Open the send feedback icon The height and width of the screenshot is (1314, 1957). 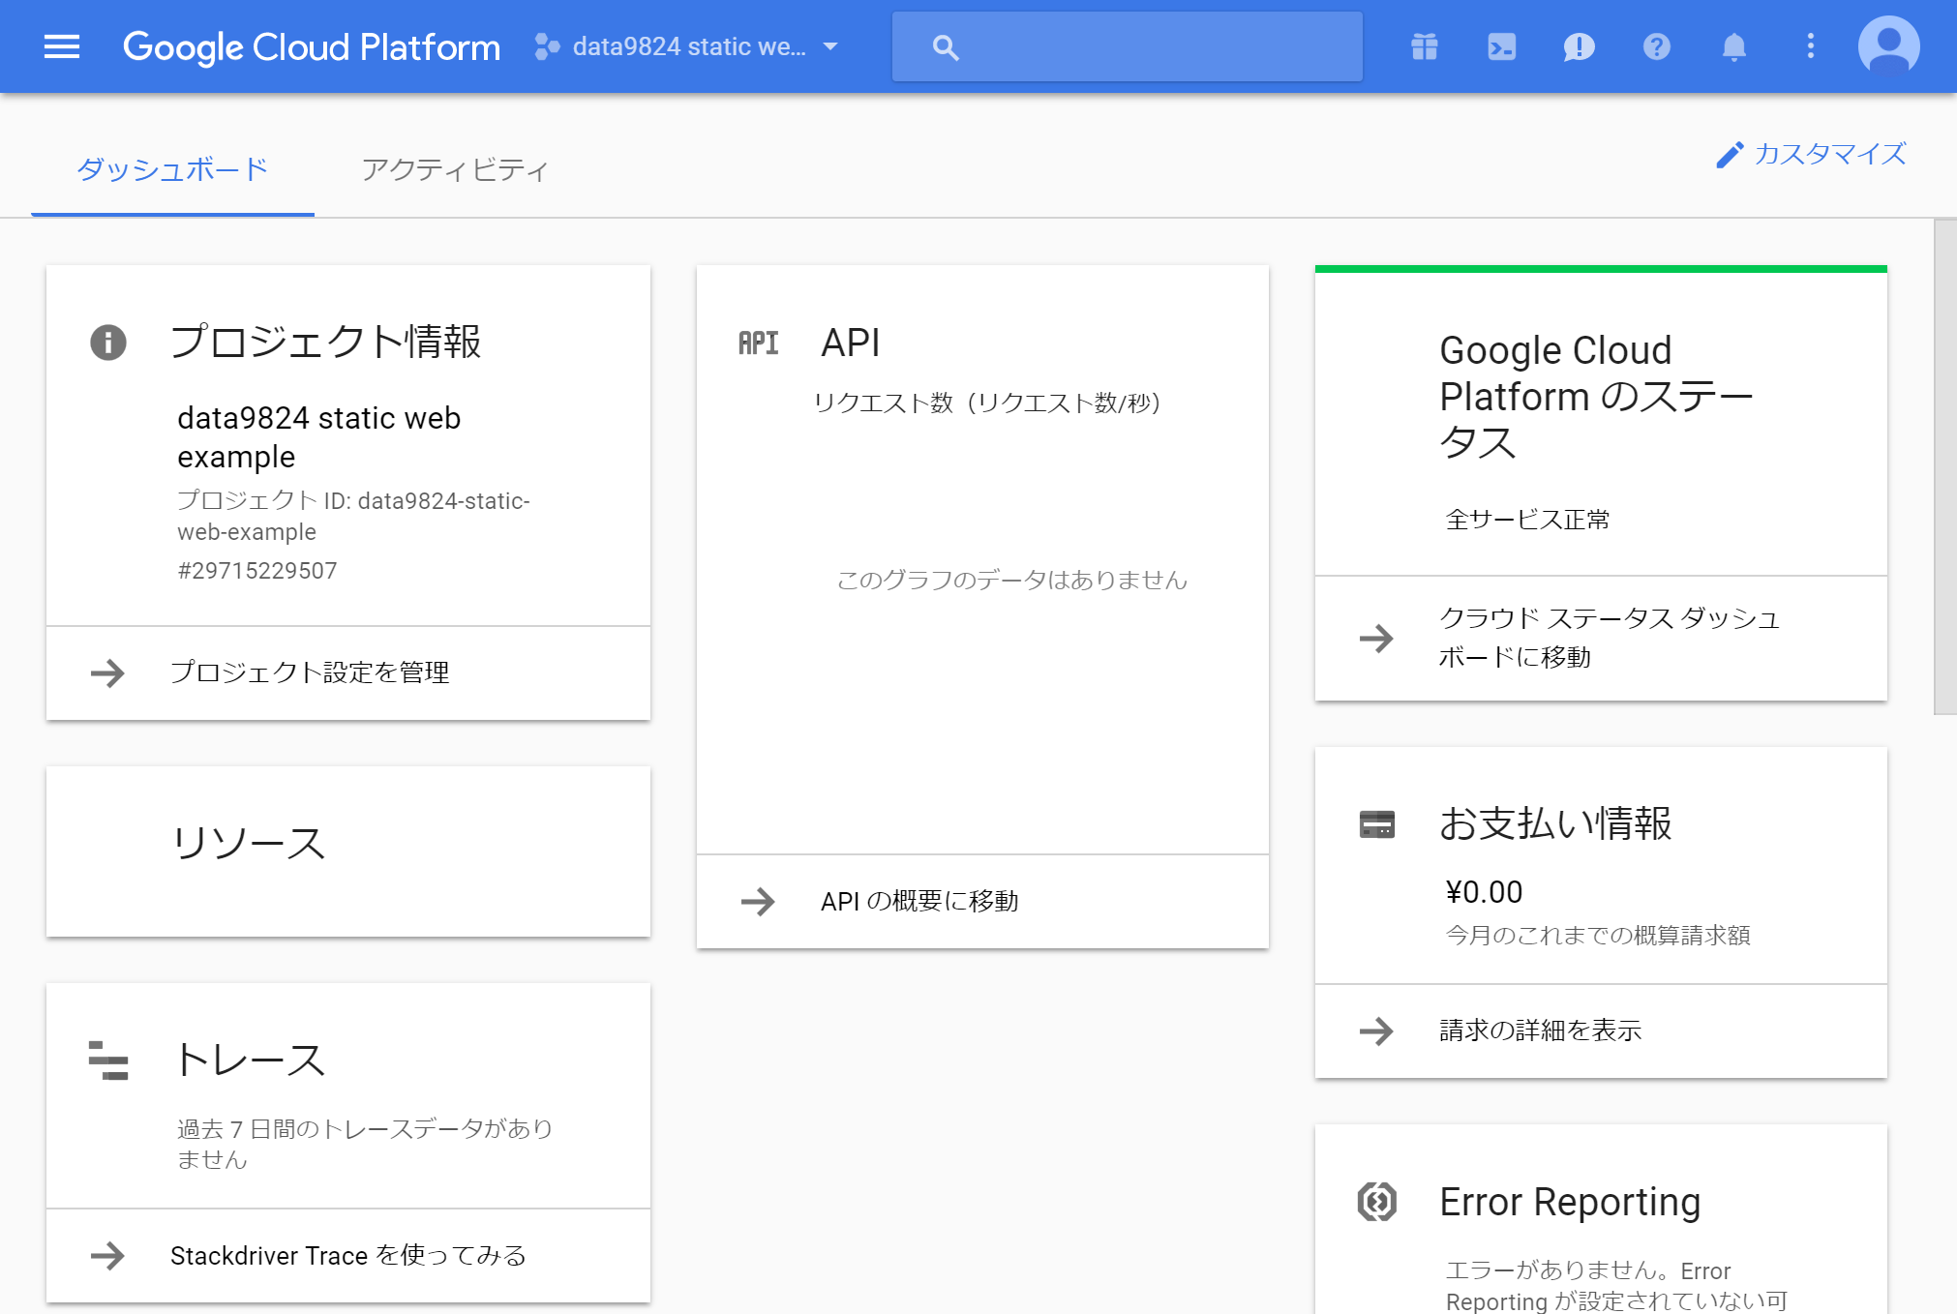(x=1579, y=46)
